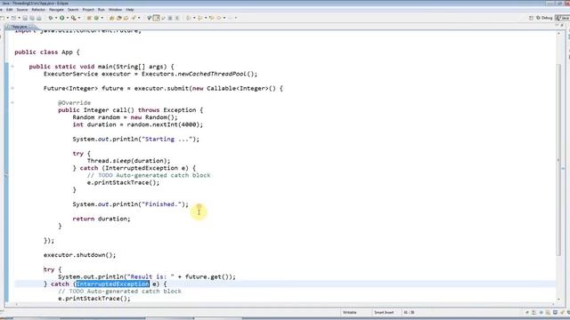The image size is (570, 320).
Task: Collapse the call() method fold marker
Action: (x=12, y=103)
